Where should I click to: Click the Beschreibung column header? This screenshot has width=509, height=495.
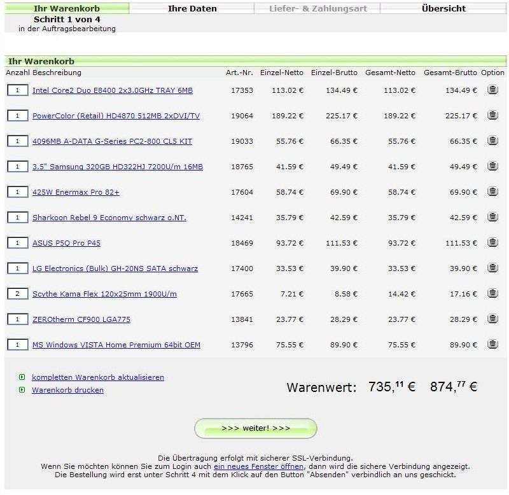click(x=57, y=73)
